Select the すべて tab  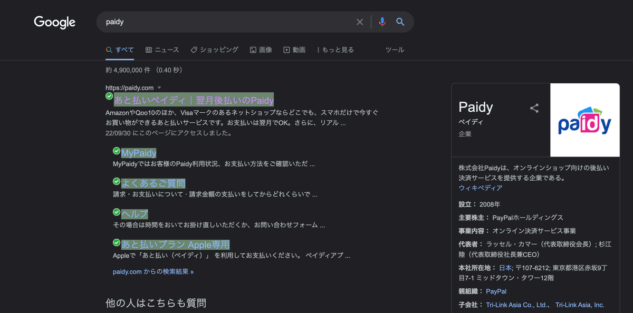[x=120, y=50]
